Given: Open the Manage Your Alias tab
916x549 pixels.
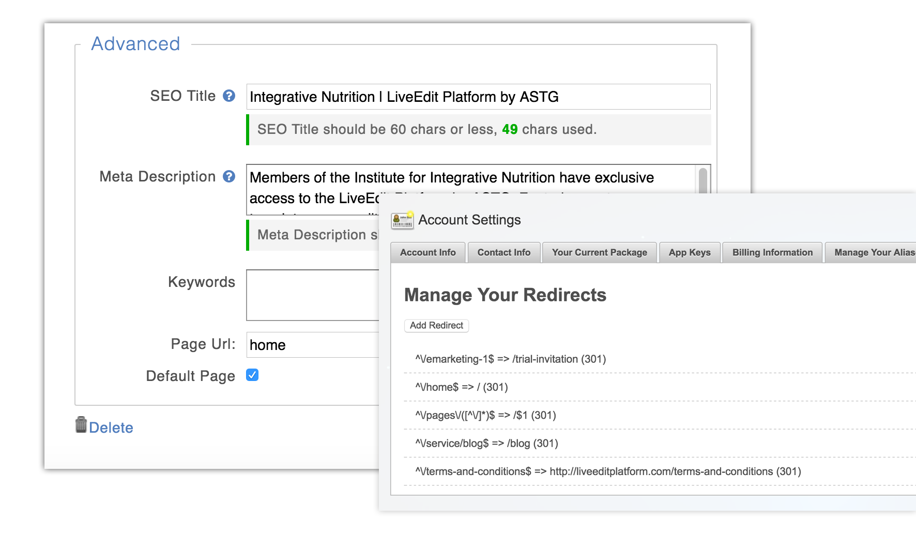Looking at the screenshot, I should (x=871, y=252).
